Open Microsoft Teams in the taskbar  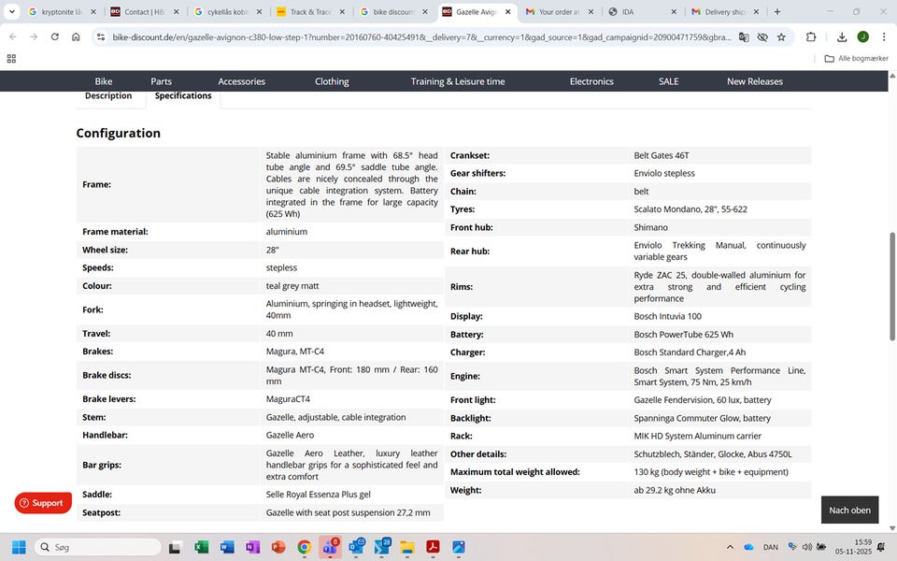[x=330, y=547]
